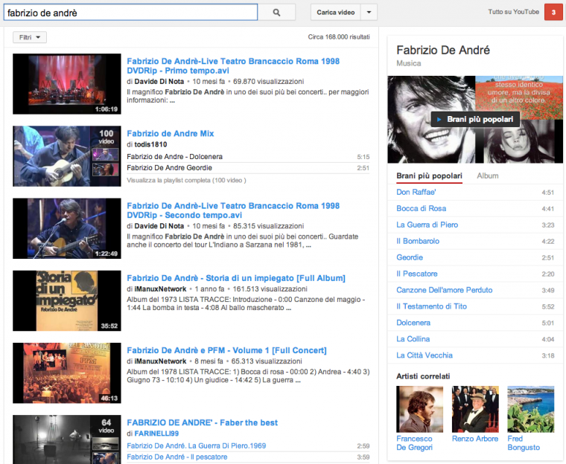
Task: Open Fred Bongusto artist photo
Action: pos(530,409)
